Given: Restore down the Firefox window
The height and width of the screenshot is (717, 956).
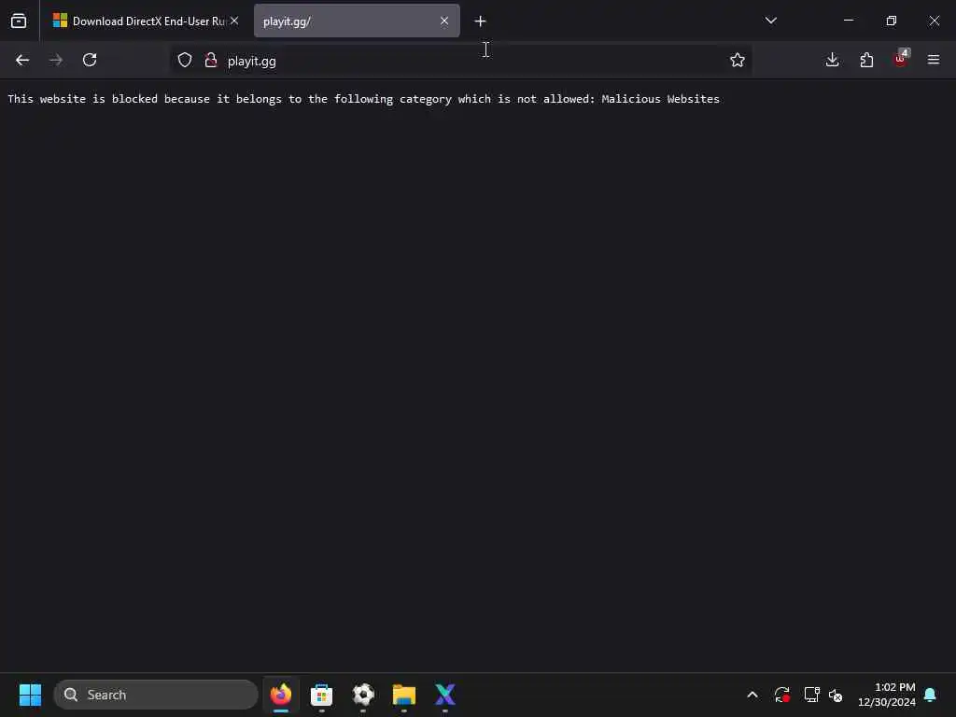Looking at the screenshot, I should click(892, 21).
